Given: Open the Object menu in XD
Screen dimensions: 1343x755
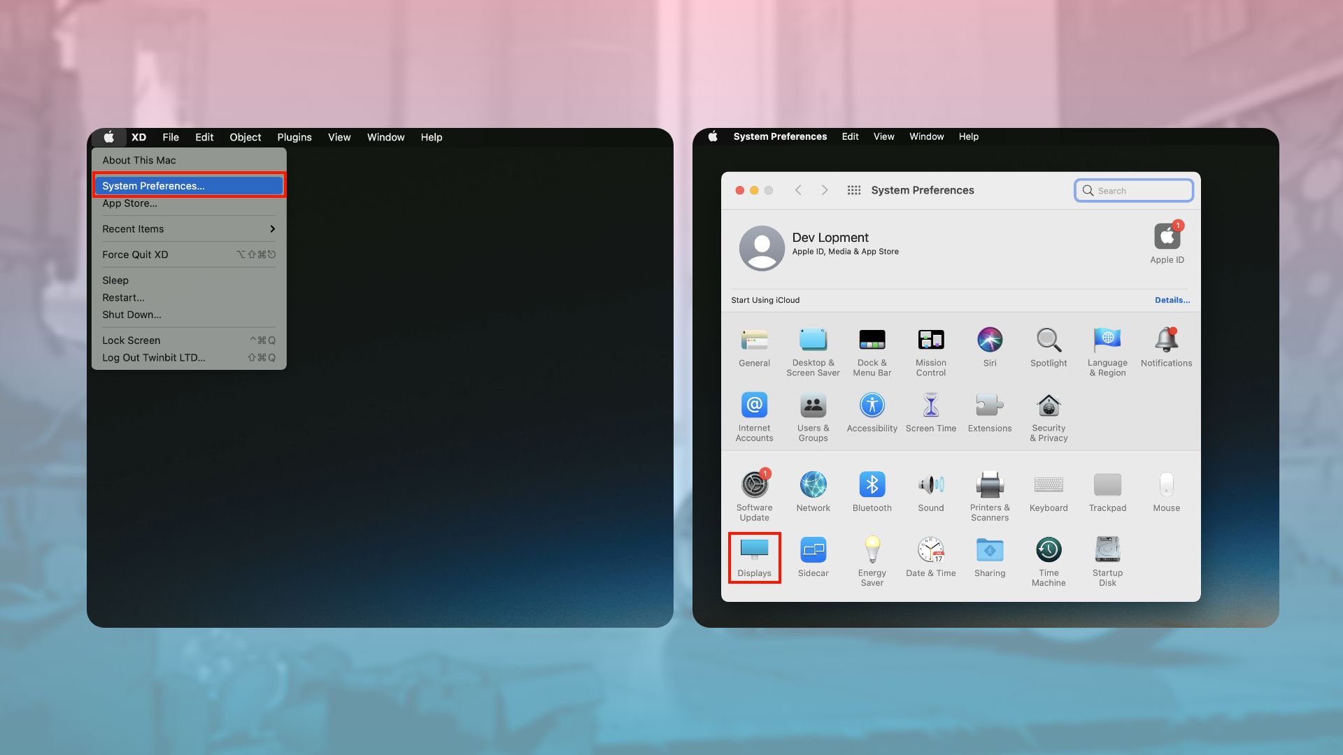Looking at the screenshot, I should [x=246, y=137].
